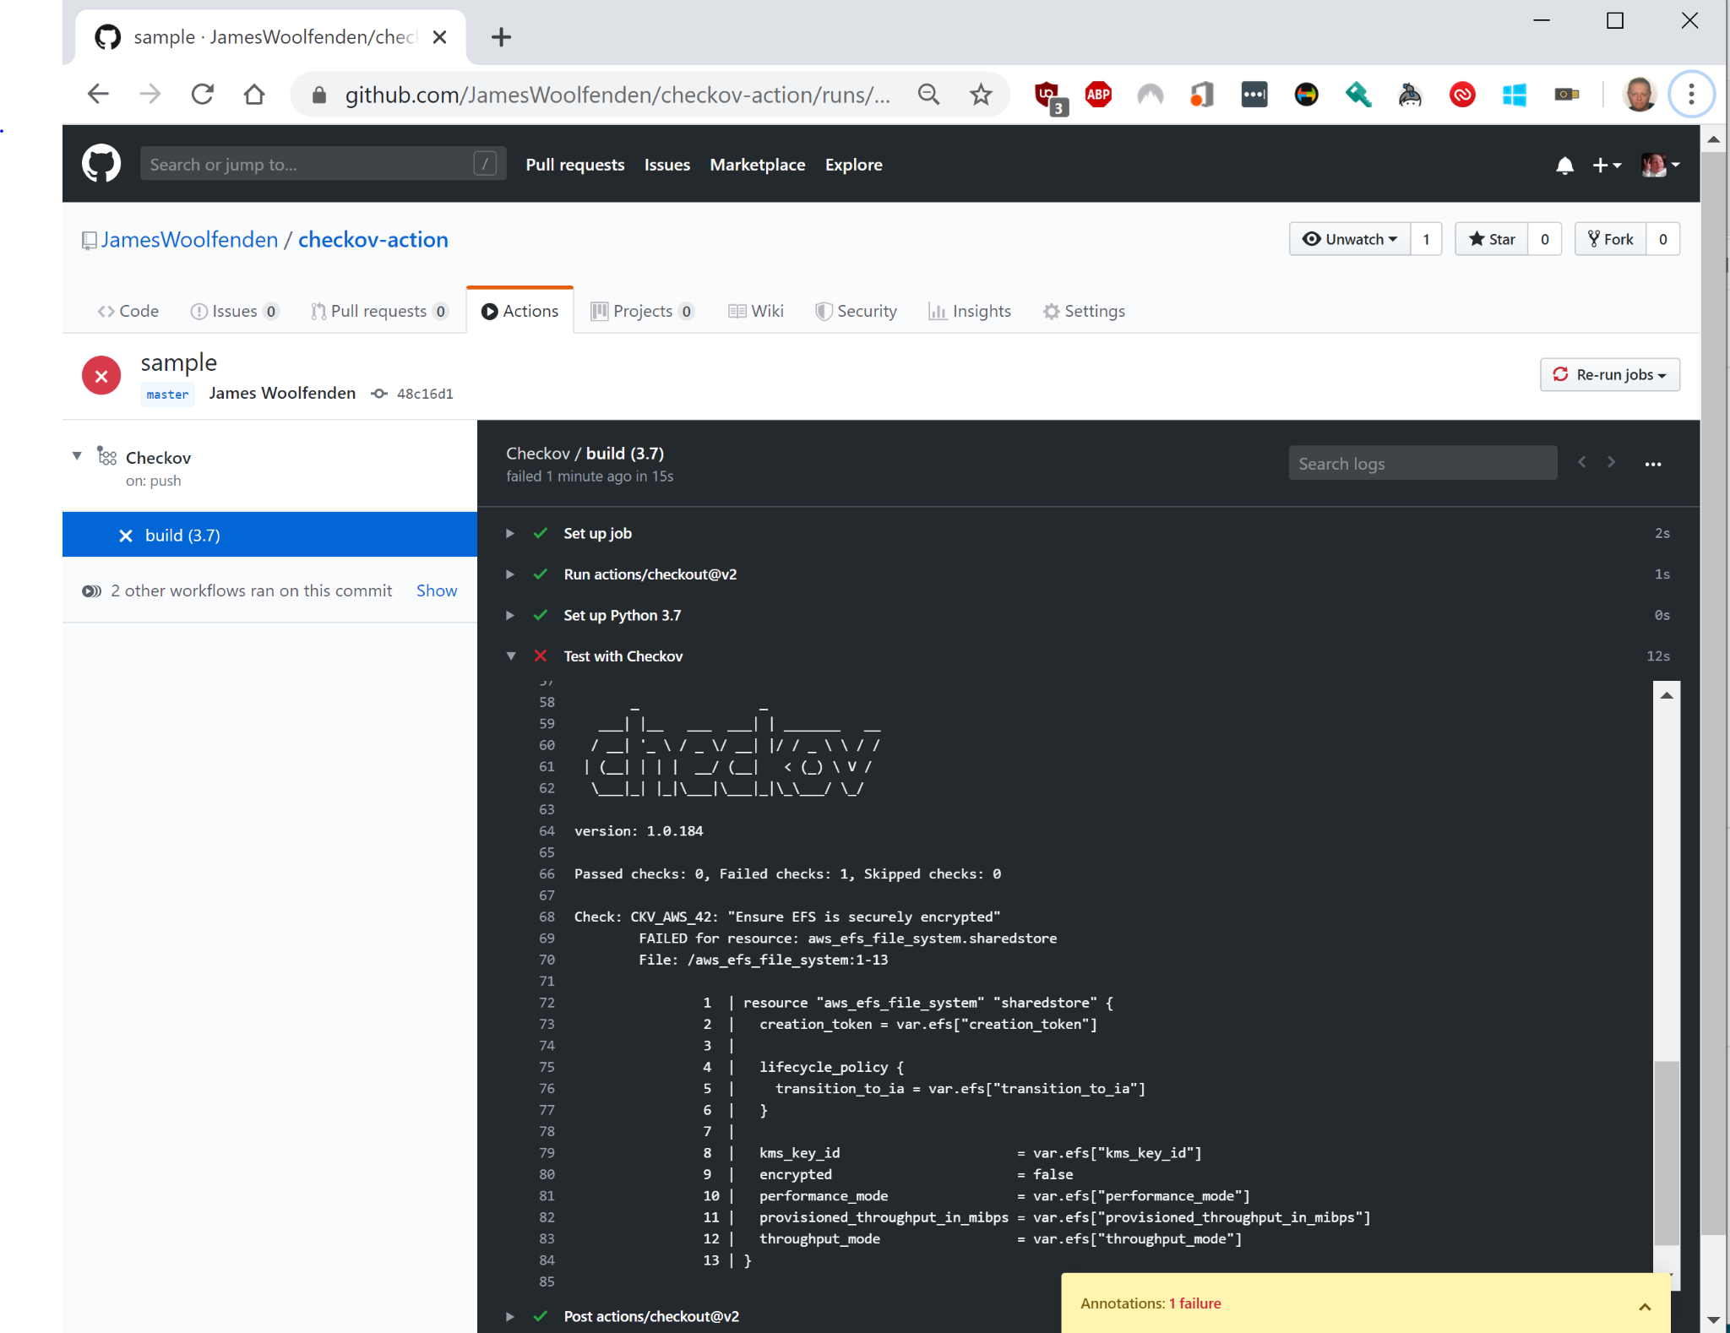The image size is (1730, 1333).
Task: Open the Projects tab
Action: coord(643,311)
